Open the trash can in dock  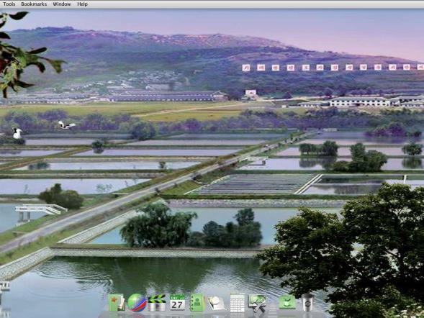[x=307, y=303]
